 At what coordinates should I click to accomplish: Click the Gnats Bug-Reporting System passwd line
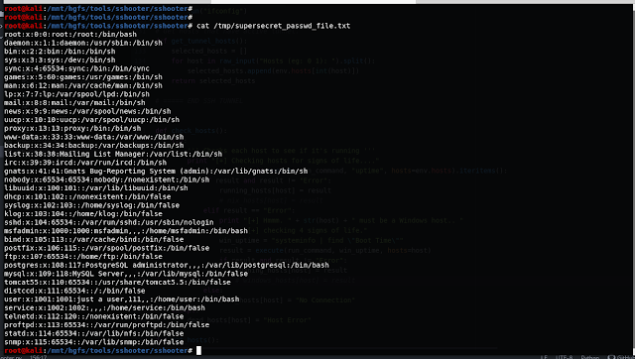[x=156, y=172]
